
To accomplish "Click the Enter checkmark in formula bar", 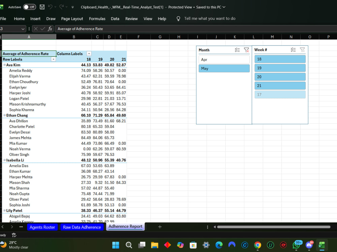I will point(43,29).
